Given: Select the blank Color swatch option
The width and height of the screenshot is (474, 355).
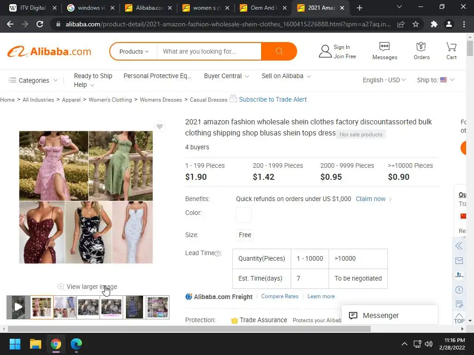Looking at the screenshot, I should coord(243,215).
